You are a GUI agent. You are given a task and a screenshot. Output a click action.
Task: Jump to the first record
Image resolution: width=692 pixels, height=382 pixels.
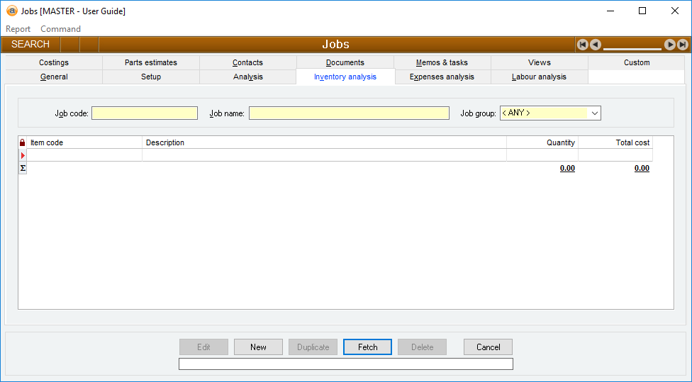[x=583, y=45]
